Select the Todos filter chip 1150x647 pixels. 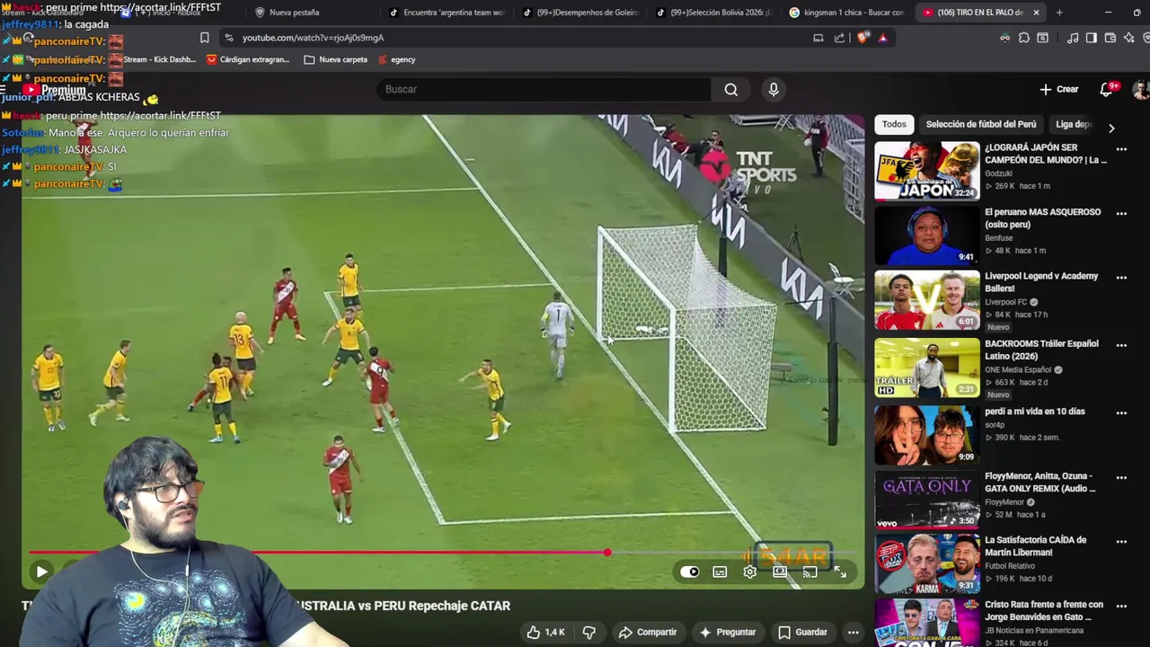894,124
